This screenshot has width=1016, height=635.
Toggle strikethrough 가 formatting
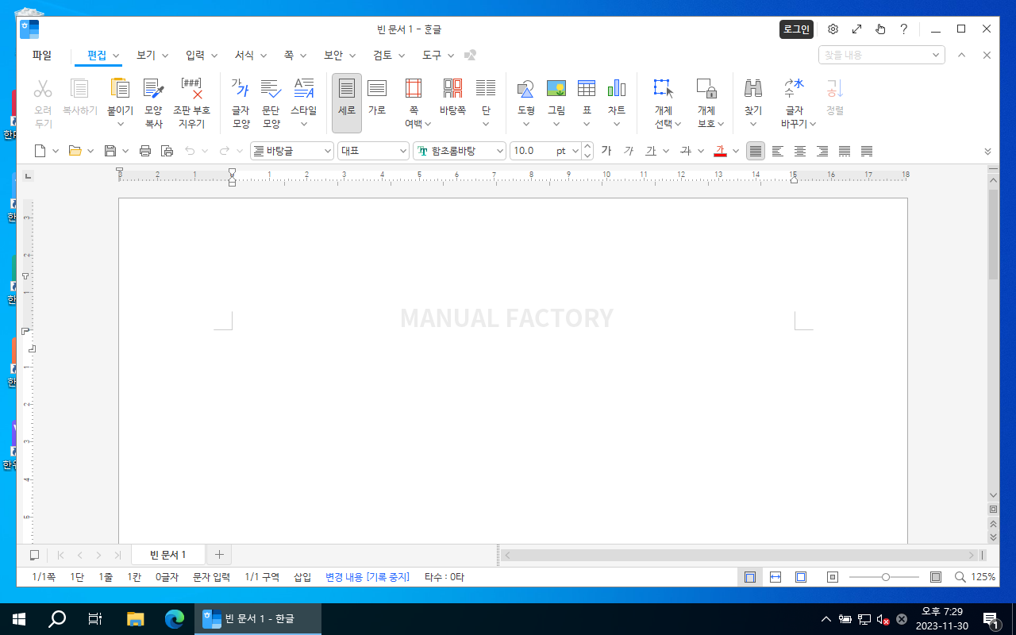[686, 151]
